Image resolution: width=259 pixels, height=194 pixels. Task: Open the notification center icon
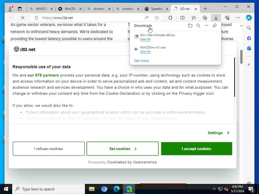pyautogui.click(x=251, y=189)
